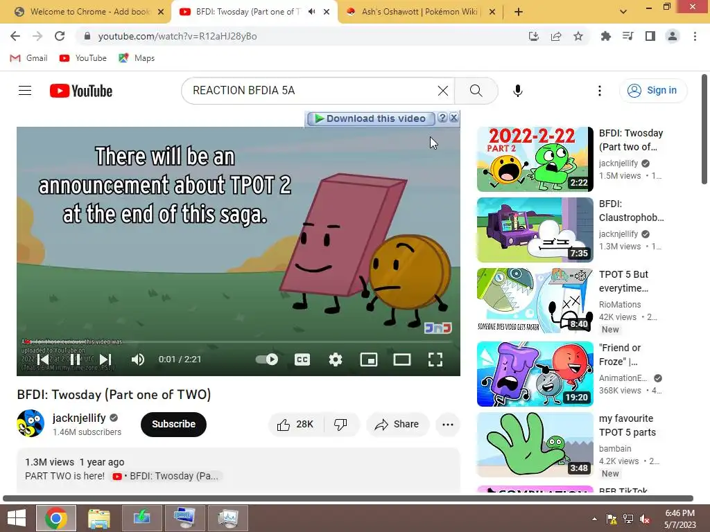Mute audio on the BFDI tab
This screenshot has height=532, width=710.
[311, 12]
